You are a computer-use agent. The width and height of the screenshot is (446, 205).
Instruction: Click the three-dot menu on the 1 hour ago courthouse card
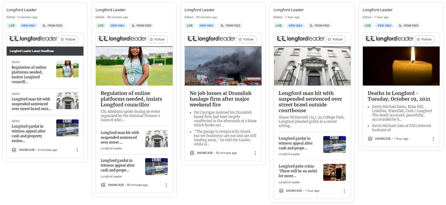tap(344, 191)
